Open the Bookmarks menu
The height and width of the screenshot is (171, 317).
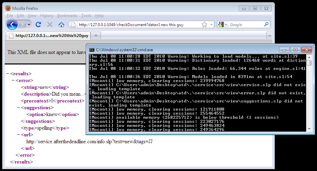[67, 16]
